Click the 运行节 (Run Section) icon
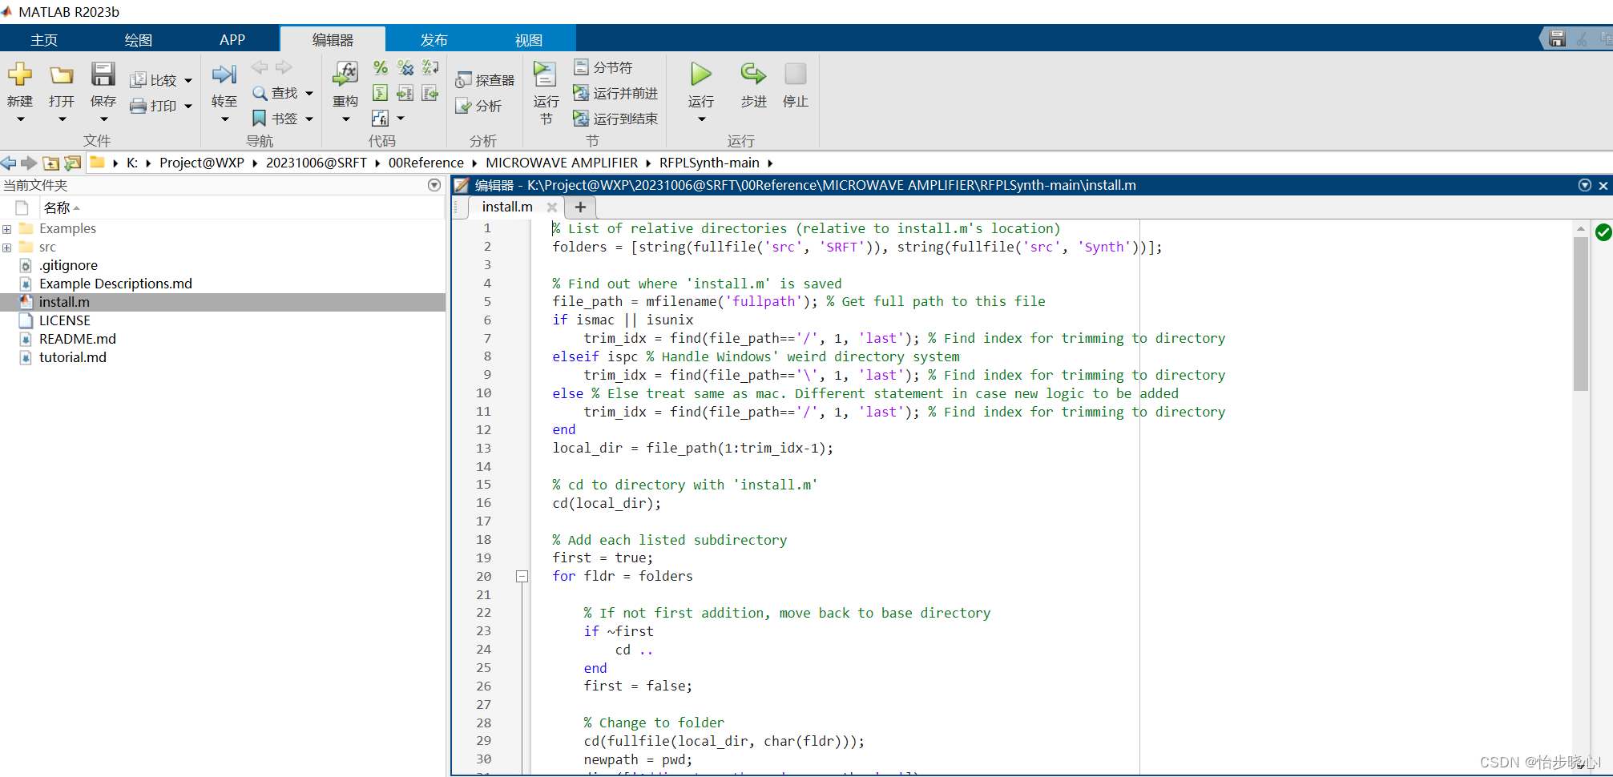Viewport: 1613px width, 777px height. 546,74
